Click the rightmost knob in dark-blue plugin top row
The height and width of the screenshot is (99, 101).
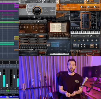tap(96, 40)
